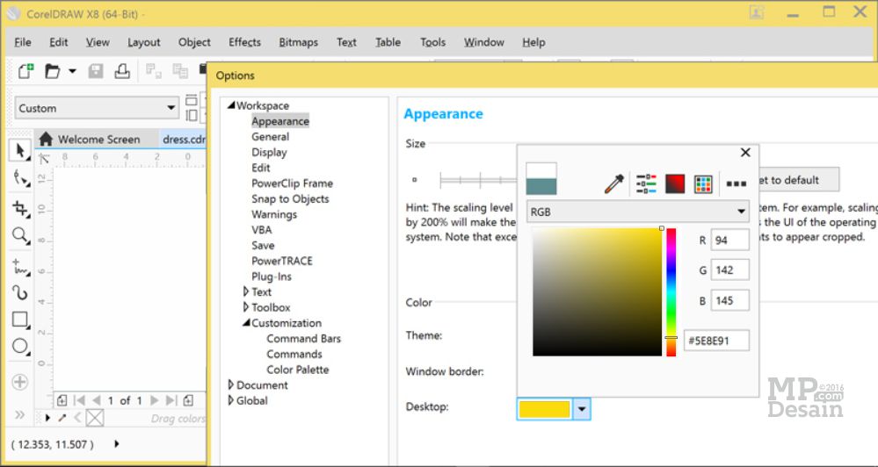Click the ruler origin icon at canvas corner

tap(44, 159)
